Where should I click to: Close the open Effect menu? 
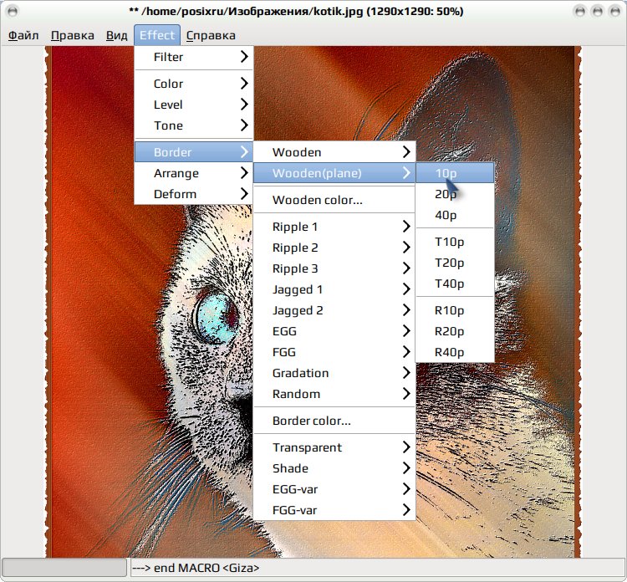click(x=157, y=35)
